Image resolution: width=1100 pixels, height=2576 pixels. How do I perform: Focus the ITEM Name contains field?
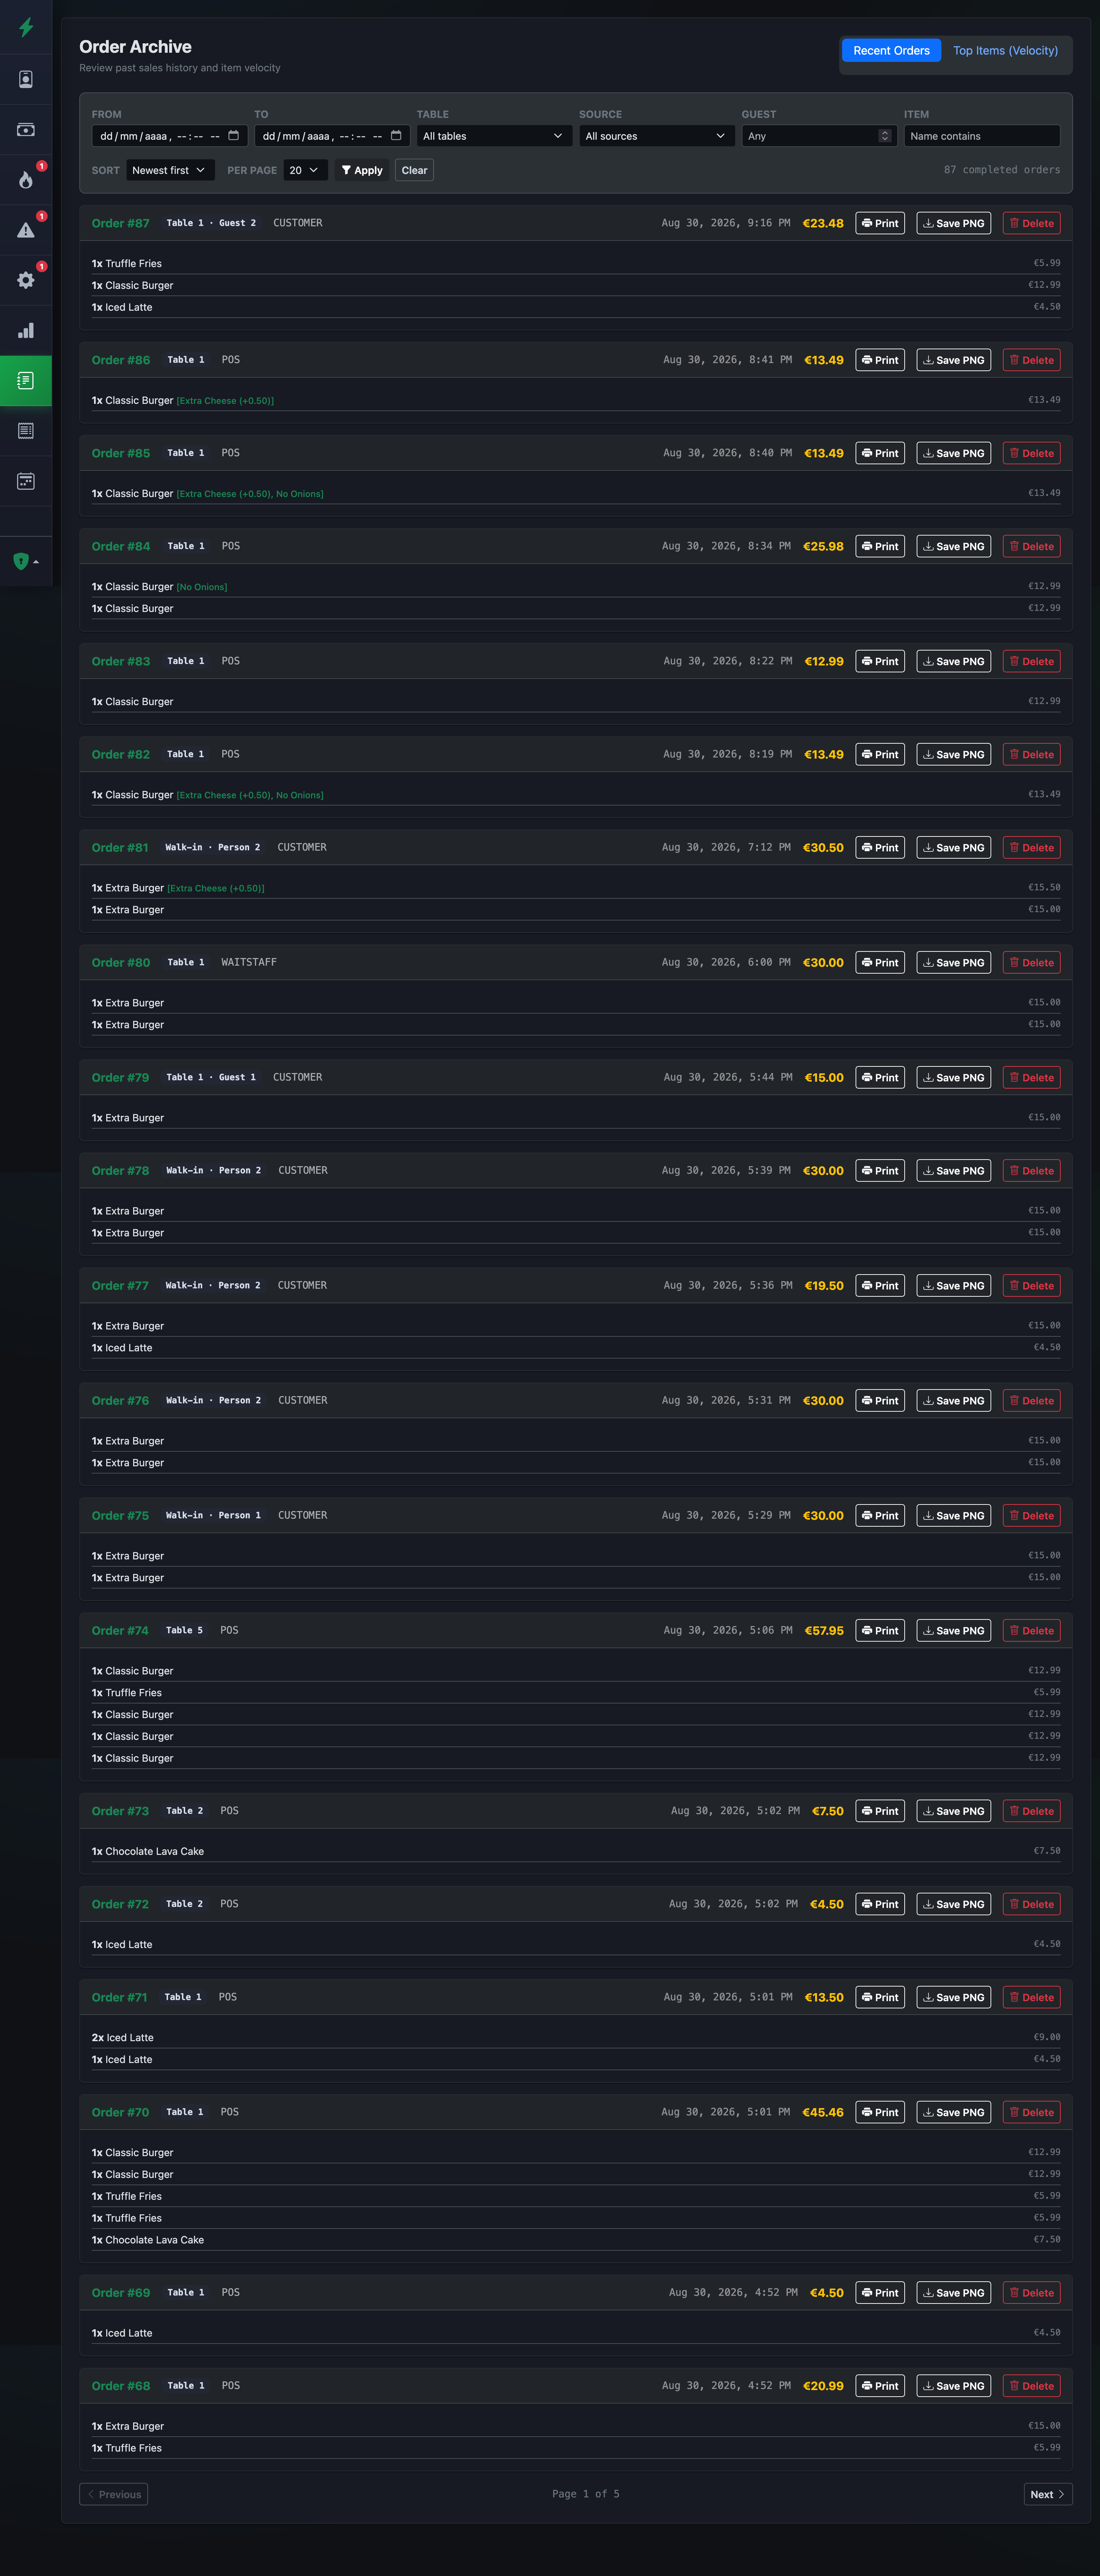tap(982, 136)
